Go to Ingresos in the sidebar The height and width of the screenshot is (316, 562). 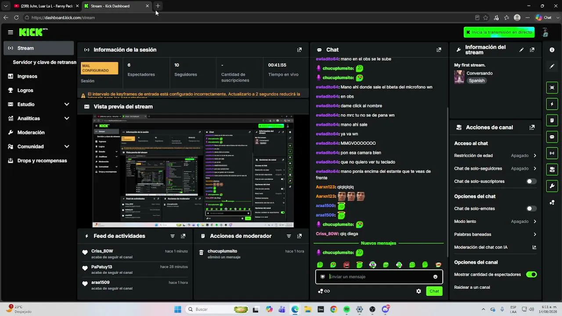click(39, 76)
